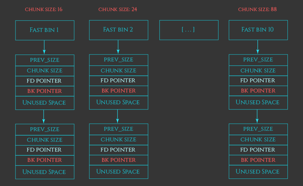Click FD POINTER in Fast bin 1's top chunk
This screenshot has width=303, height=186.
[x=44, y=81]
